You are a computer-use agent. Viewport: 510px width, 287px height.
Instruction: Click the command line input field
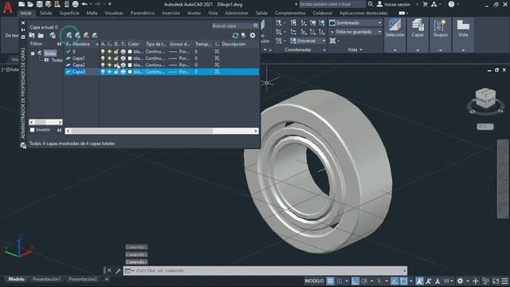pyautogui.click(x=269, y=270)
